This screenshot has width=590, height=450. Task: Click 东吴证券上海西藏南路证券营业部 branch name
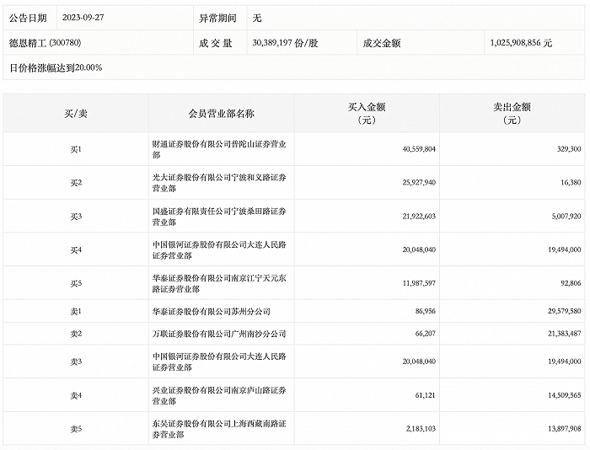pyautogui.click(x=219, y=429)
